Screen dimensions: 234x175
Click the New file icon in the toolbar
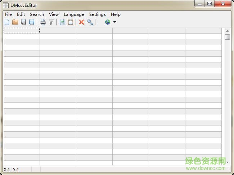click(x=7, y=22)
